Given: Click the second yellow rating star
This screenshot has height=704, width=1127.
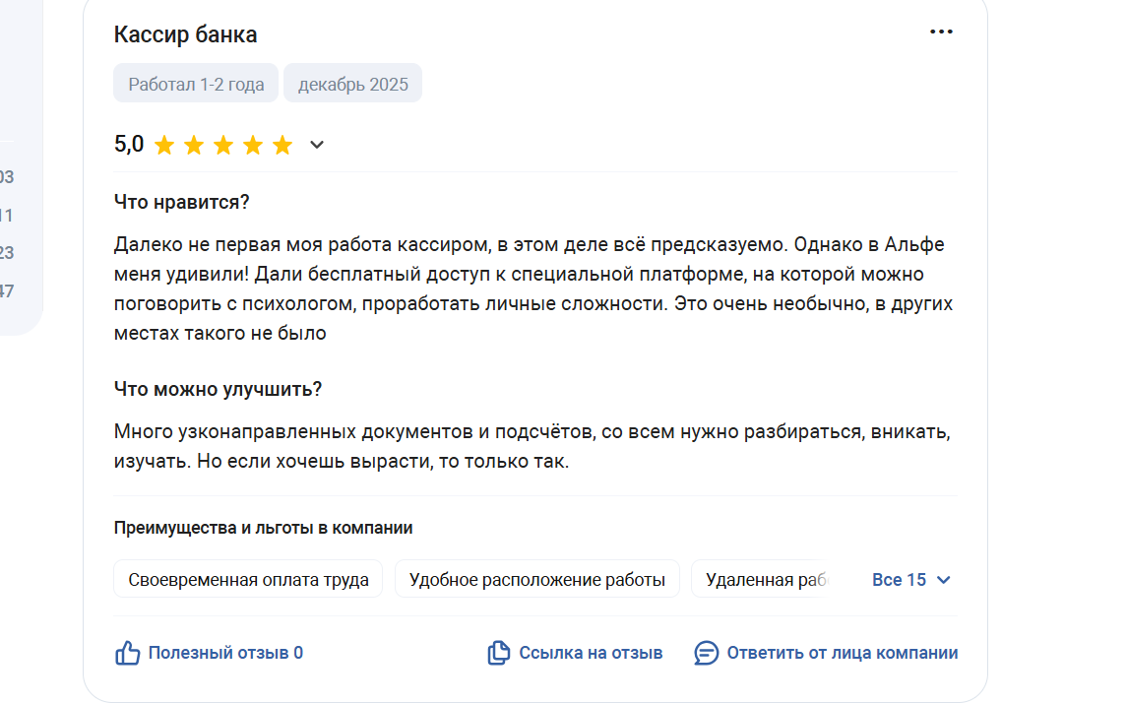Looking at the screenshot, I should (194, 146).
